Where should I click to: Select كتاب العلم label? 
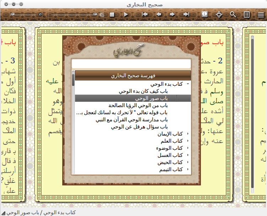coord(172,141)
